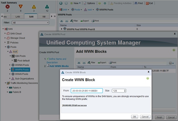This screenshot has width=178, height=121.
Task: Collapse the SAN tree node
Action: (x=3, y=29)
